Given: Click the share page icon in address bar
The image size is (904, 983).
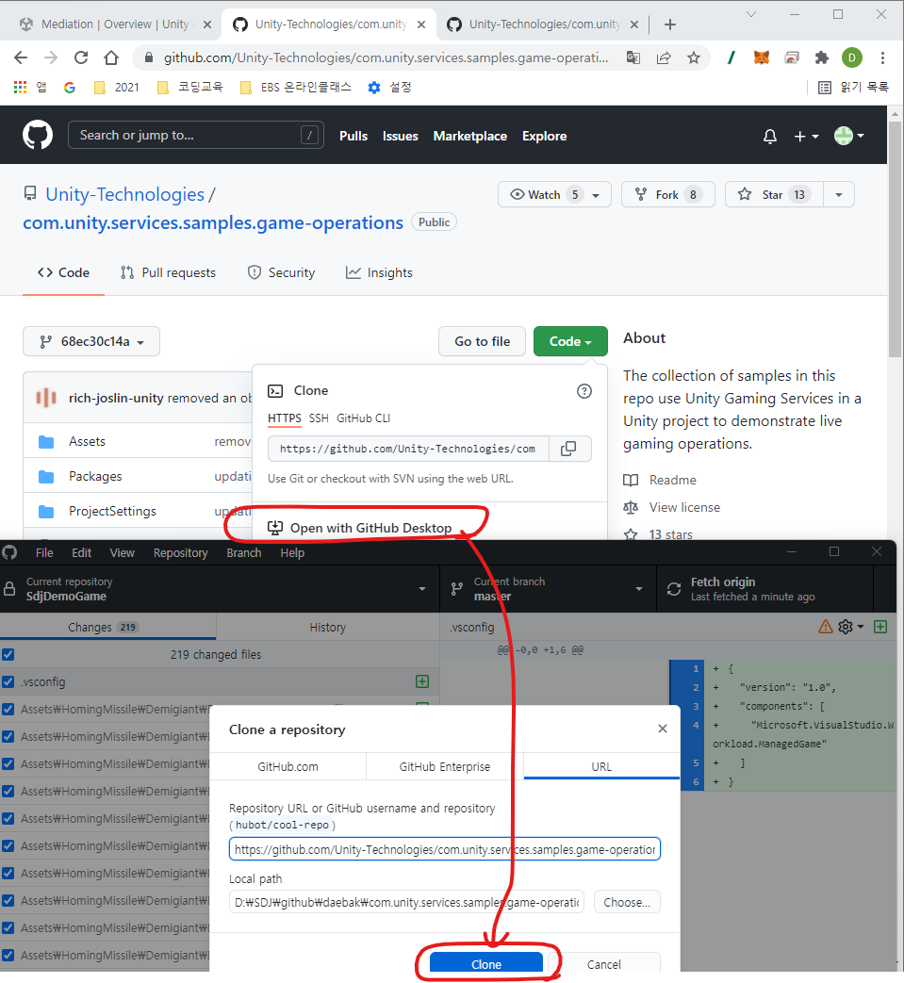Looking at the screenshot, I should (x=664, y=57).
